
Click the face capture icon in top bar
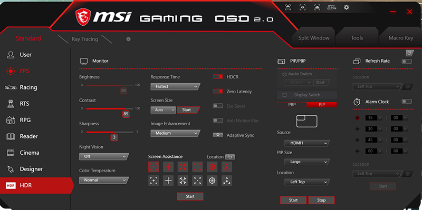288,7
